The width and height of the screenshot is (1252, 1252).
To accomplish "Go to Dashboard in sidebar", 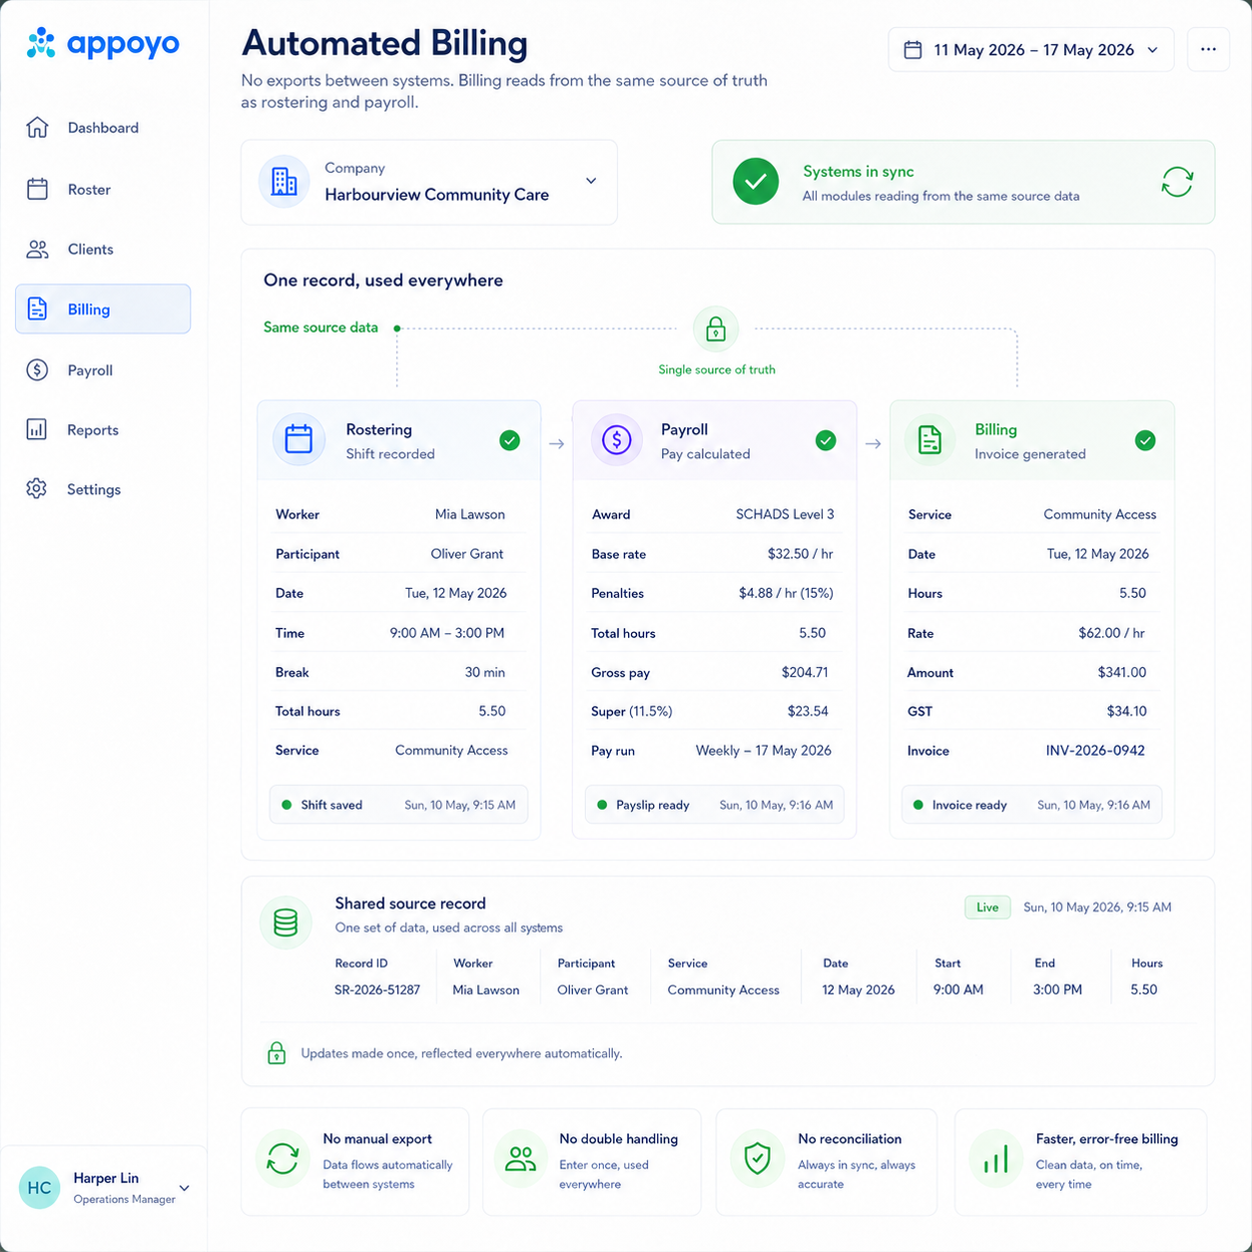I will point(103,128).
